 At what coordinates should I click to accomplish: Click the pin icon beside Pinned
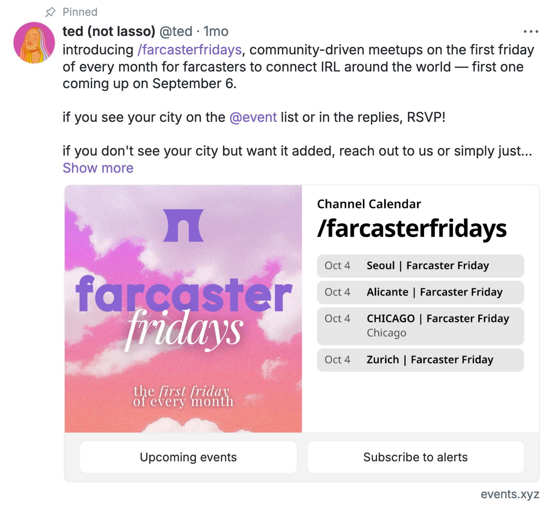point(51,12)
